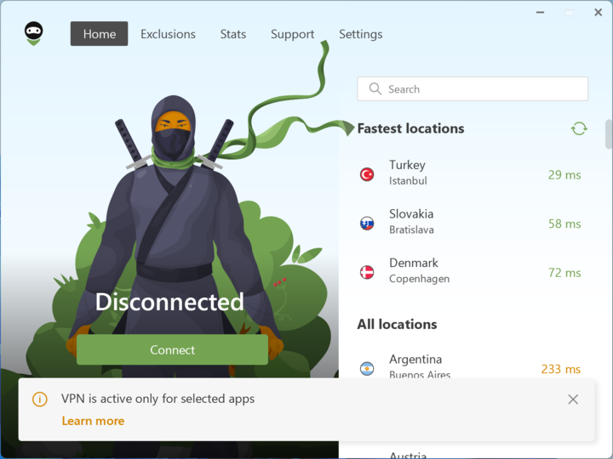613x459 pixels.
Task: Close the VPN window
Action: (x=599, y=13)
